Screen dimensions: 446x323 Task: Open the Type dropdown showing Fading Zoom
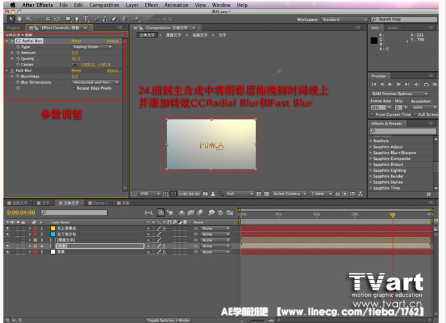(92, 47)
